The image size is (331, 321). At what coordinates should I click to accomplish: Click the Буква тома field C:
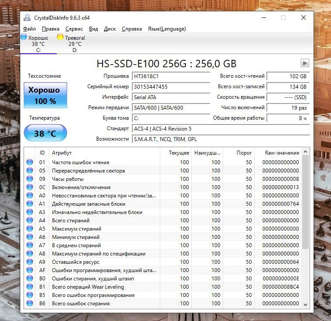coord(171,118)
